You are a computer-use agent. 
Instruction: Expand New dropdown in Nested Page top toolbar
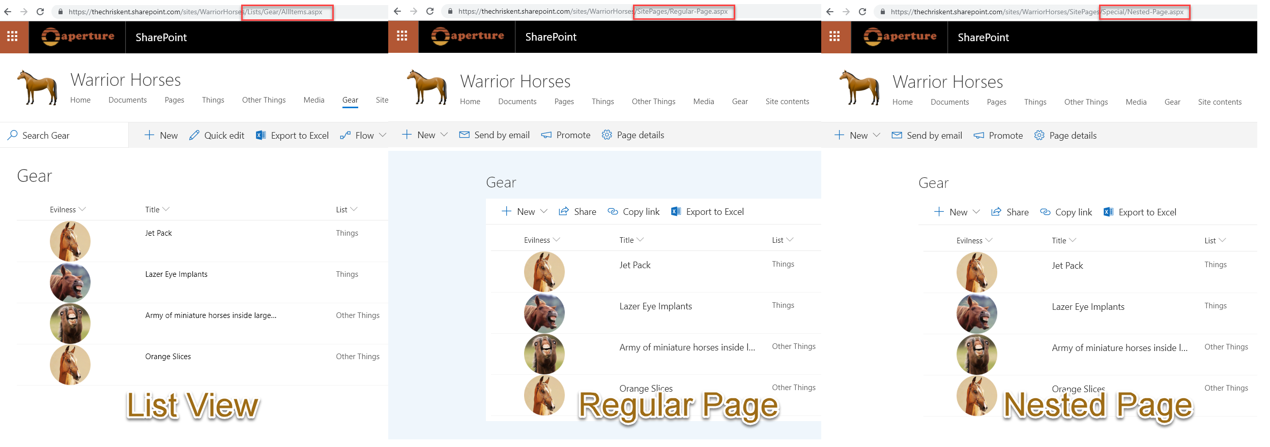tap(877, 135)
